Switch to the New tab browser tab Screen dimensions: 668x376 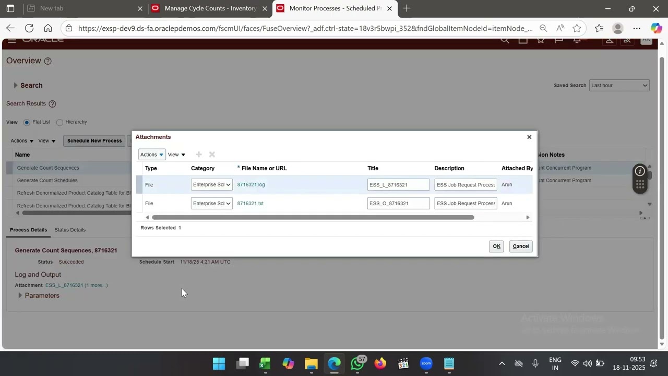click(85, 8)
